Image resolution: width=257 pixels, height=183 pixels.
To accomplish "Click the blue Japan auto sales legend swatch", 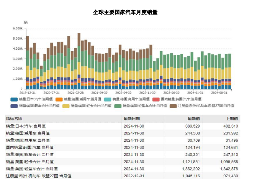I will pyautogui.click(x=14, y=99).
